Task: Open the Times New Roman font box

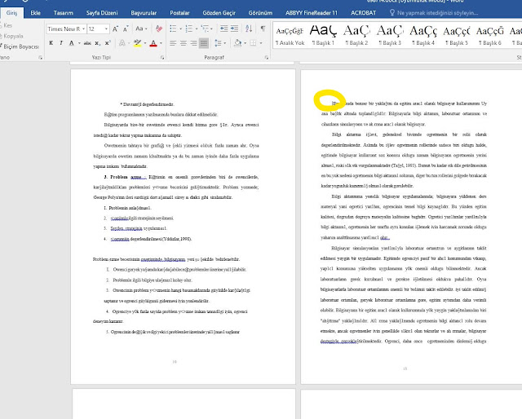Action: click(66, 29)
